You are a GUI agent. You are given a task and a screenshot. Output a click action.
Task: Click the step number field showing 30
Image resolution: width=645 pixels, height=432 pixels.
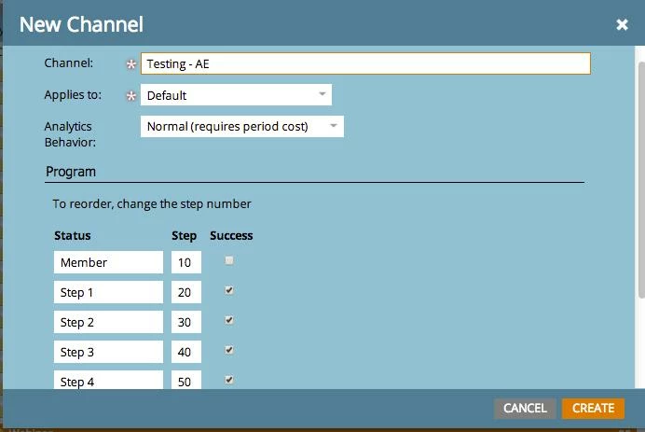tap(186, 322)
